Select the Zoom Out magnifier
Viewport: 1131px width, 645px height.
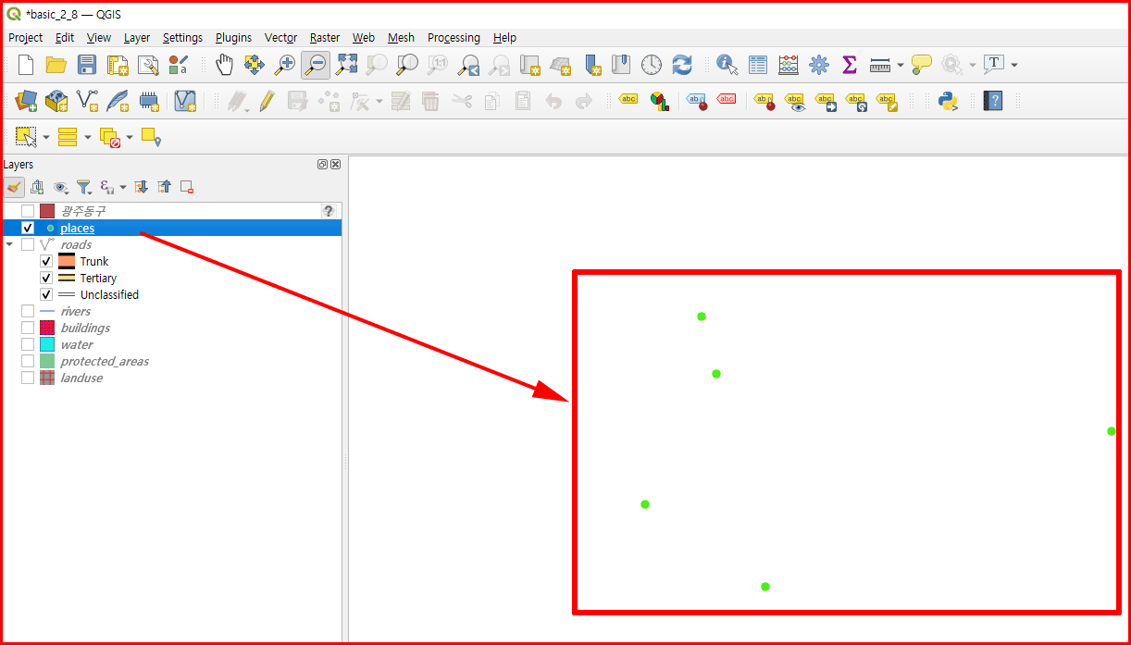(316, 65)
